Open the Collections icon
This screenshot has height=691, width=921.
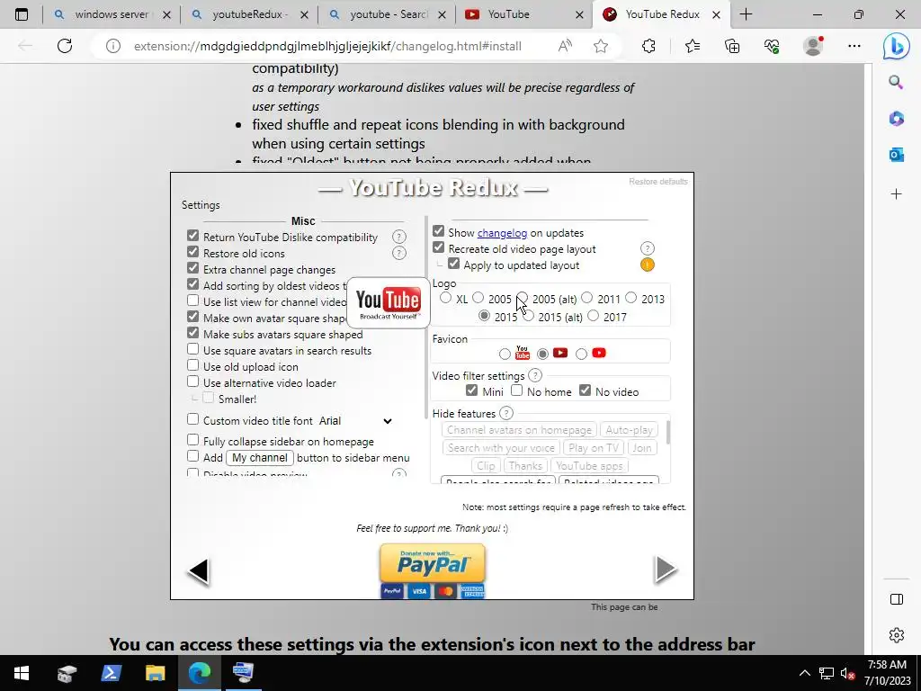pyautogui.click(x=732, y=46)
